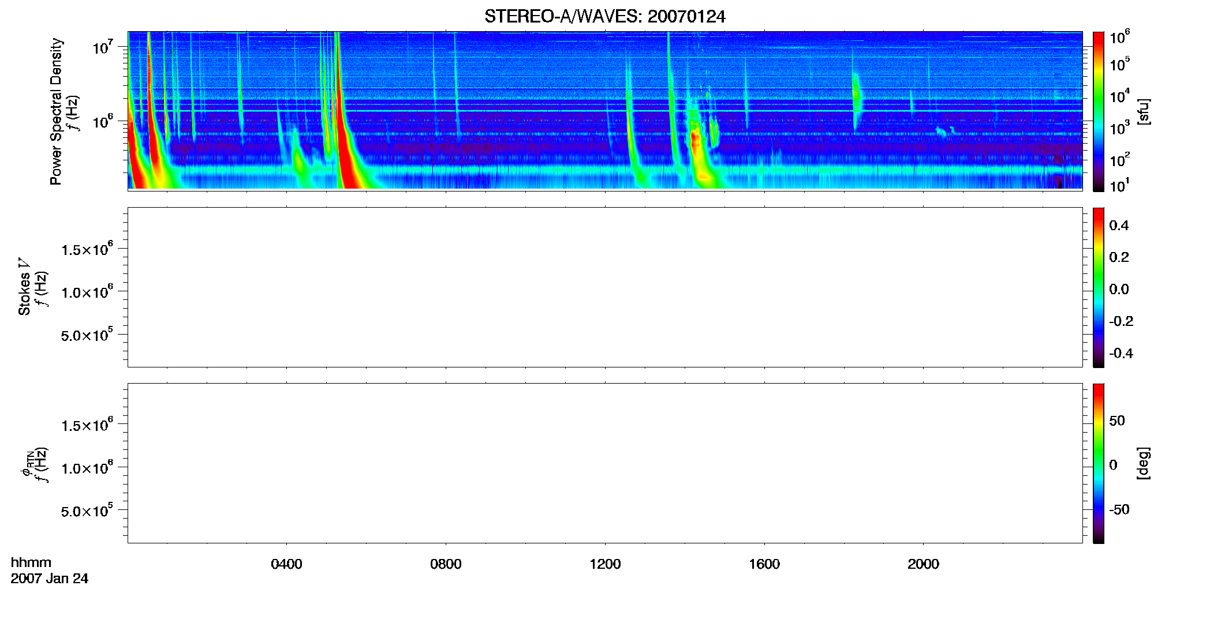The height and width of the screenshot is (623, 1210).
Task: Select the 0.2 label on the Stokes V color bar
Action: point(1119,257)
